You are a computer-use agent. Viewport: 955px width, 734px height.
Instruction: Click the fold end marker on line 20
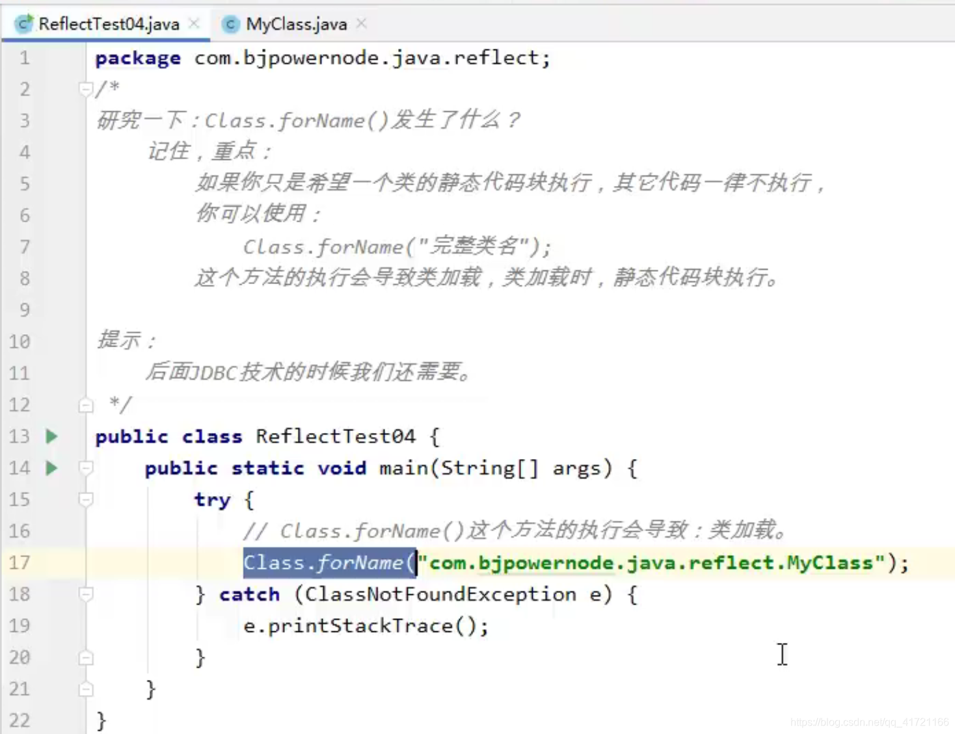85,657
